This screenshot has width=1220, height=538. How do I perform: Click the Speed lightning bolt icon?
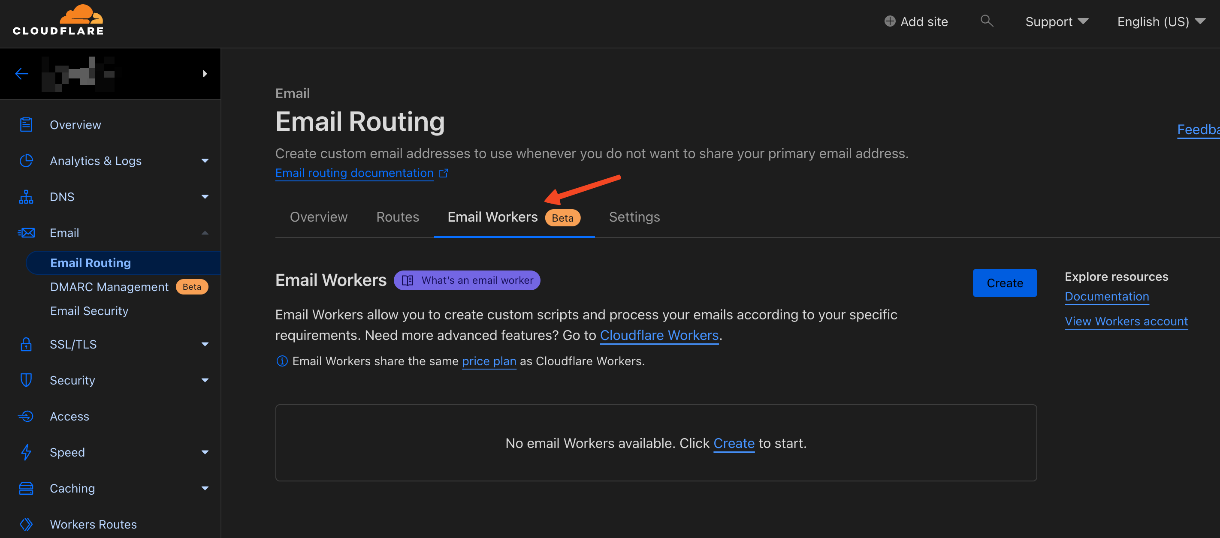pos(26,452)
